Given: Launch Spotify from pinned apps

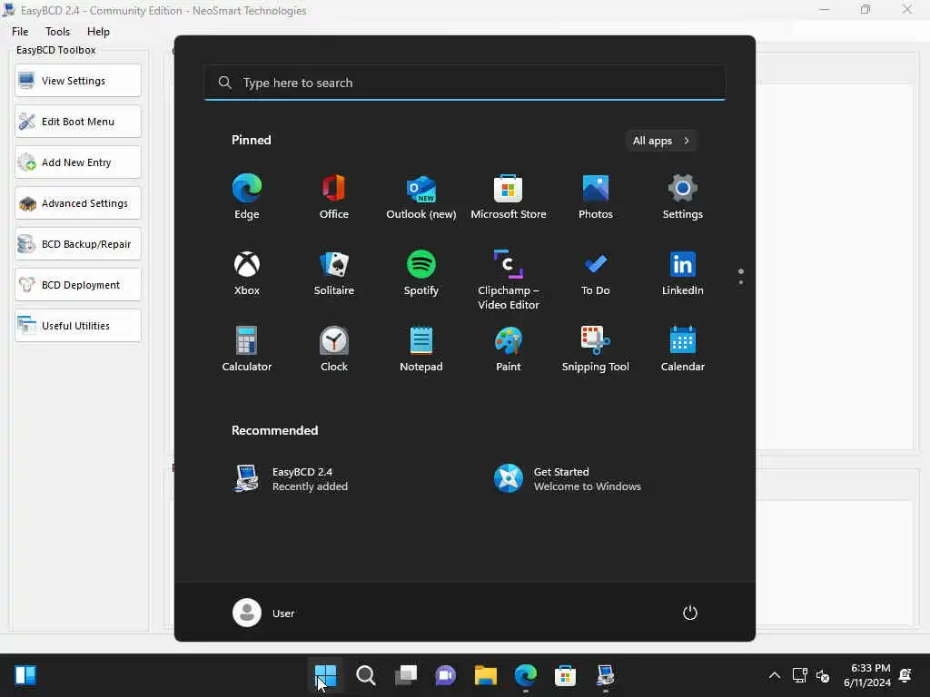Looking at the screenshot, I should coord(421,273).
